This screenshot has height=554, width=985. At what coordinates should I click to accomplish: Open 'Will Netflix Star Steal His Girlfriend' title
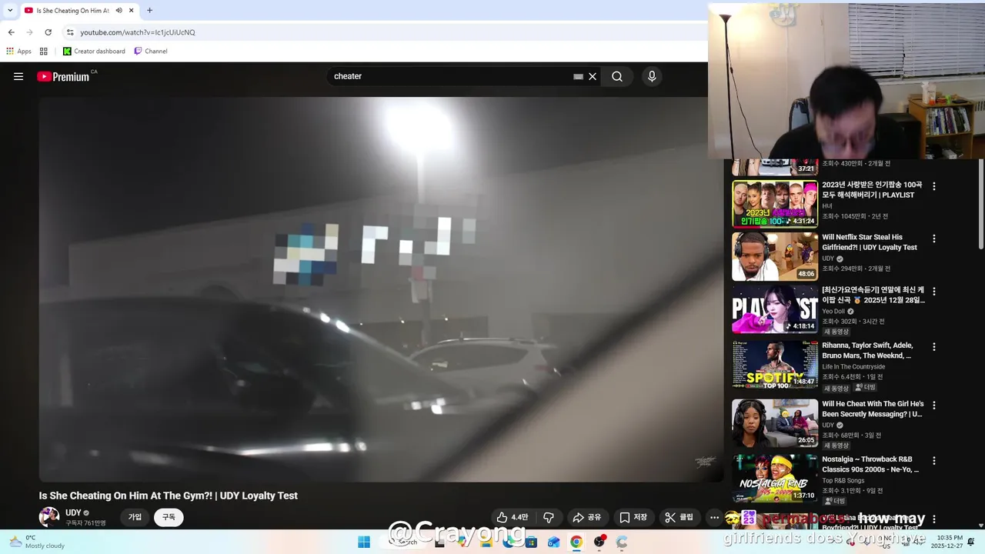click(870, 242)
